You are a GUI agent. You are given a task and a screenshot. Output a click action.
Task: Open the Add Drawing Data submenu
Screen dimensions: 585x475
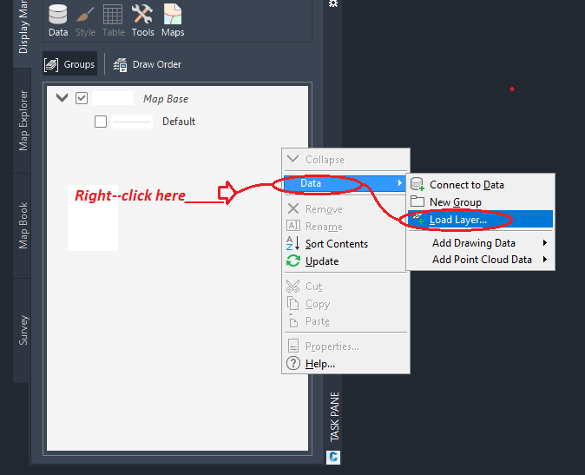click(480, 243)
